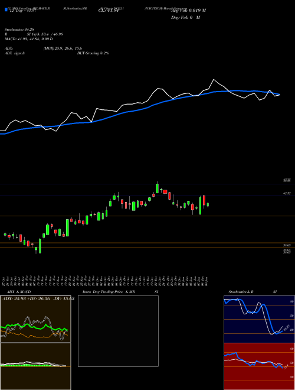Select the 'Day Vol: 0 M' text
The image size is (295, 390).
click(185, 18)
